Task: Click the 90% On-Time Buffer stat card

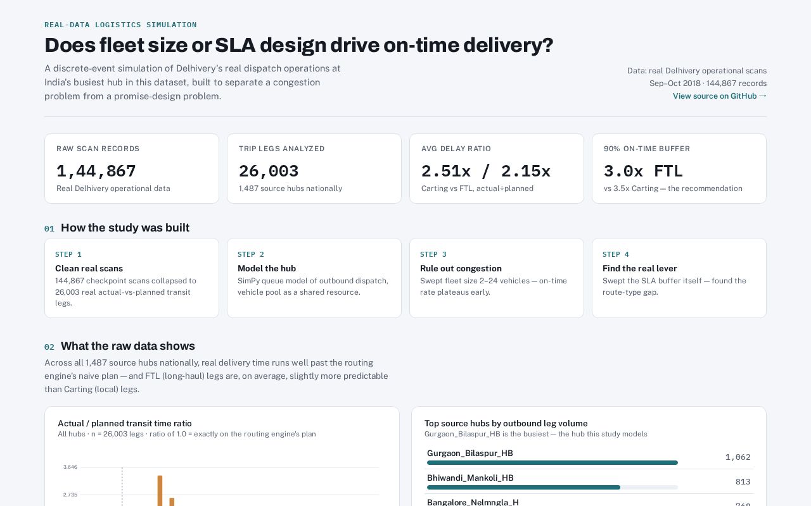Action: [x=679, y=168]
